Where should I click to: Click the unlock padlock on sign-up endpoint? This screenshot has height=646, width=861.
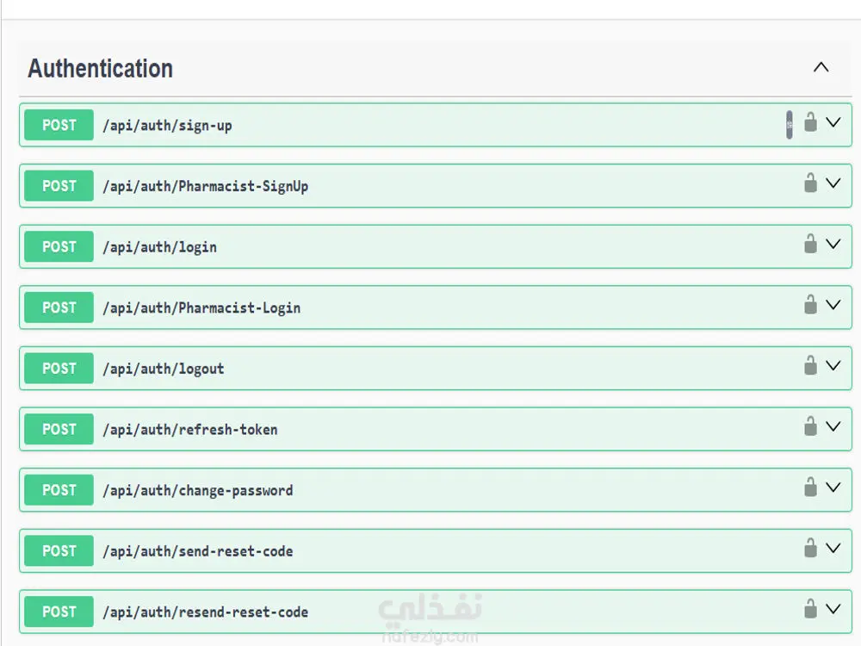click(810, 122)
